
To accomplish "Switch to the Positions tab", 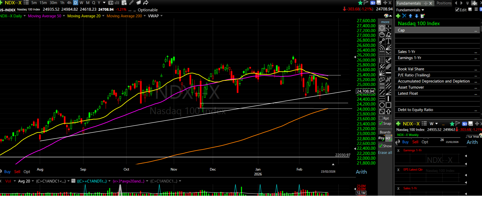I will tap(444, 3).
